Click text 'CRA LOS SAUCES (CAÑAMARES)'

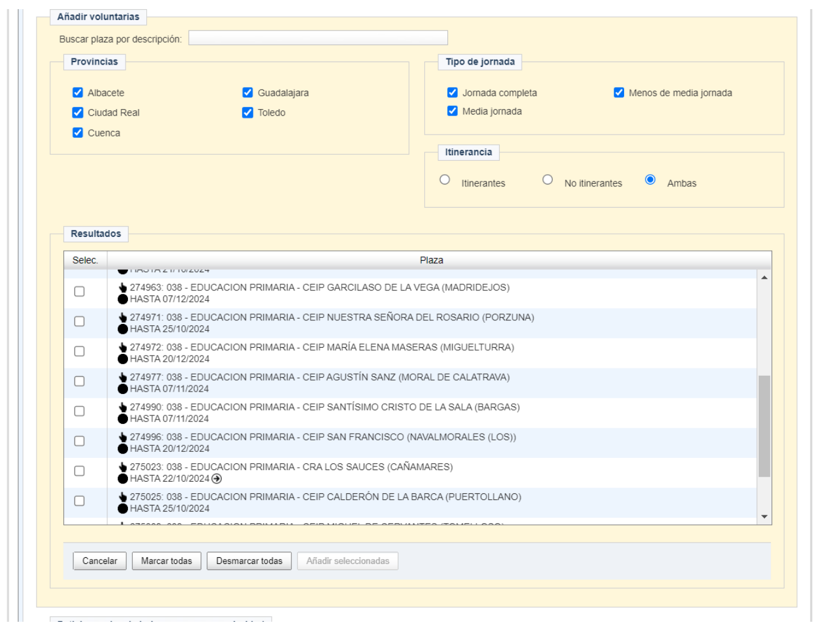coord(378,466)
